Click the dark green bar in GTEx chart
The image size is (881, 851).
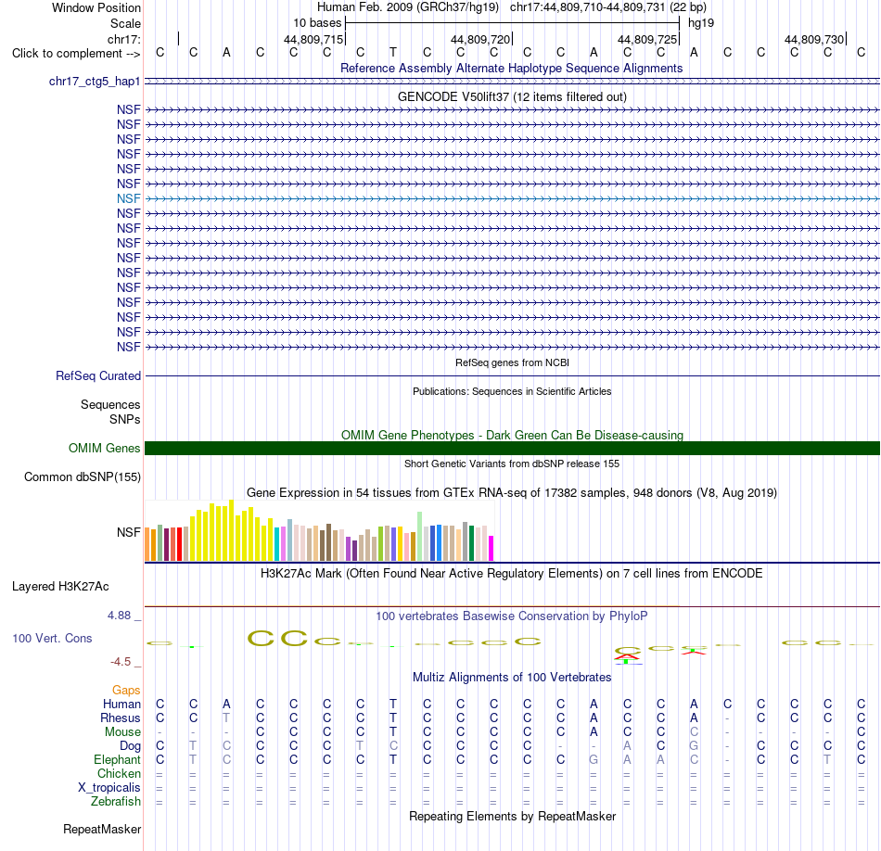(x=471, y=543)
